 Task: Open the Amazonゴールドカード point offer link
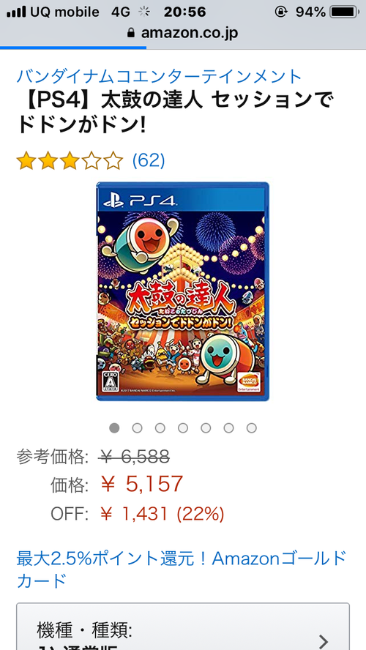click(x=181, y=569)
